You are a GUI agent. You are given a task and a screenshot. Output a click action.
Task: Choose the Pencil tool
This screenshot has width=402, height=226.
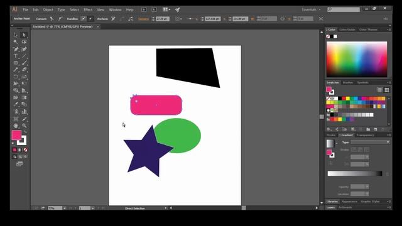[x=16, y=70]
